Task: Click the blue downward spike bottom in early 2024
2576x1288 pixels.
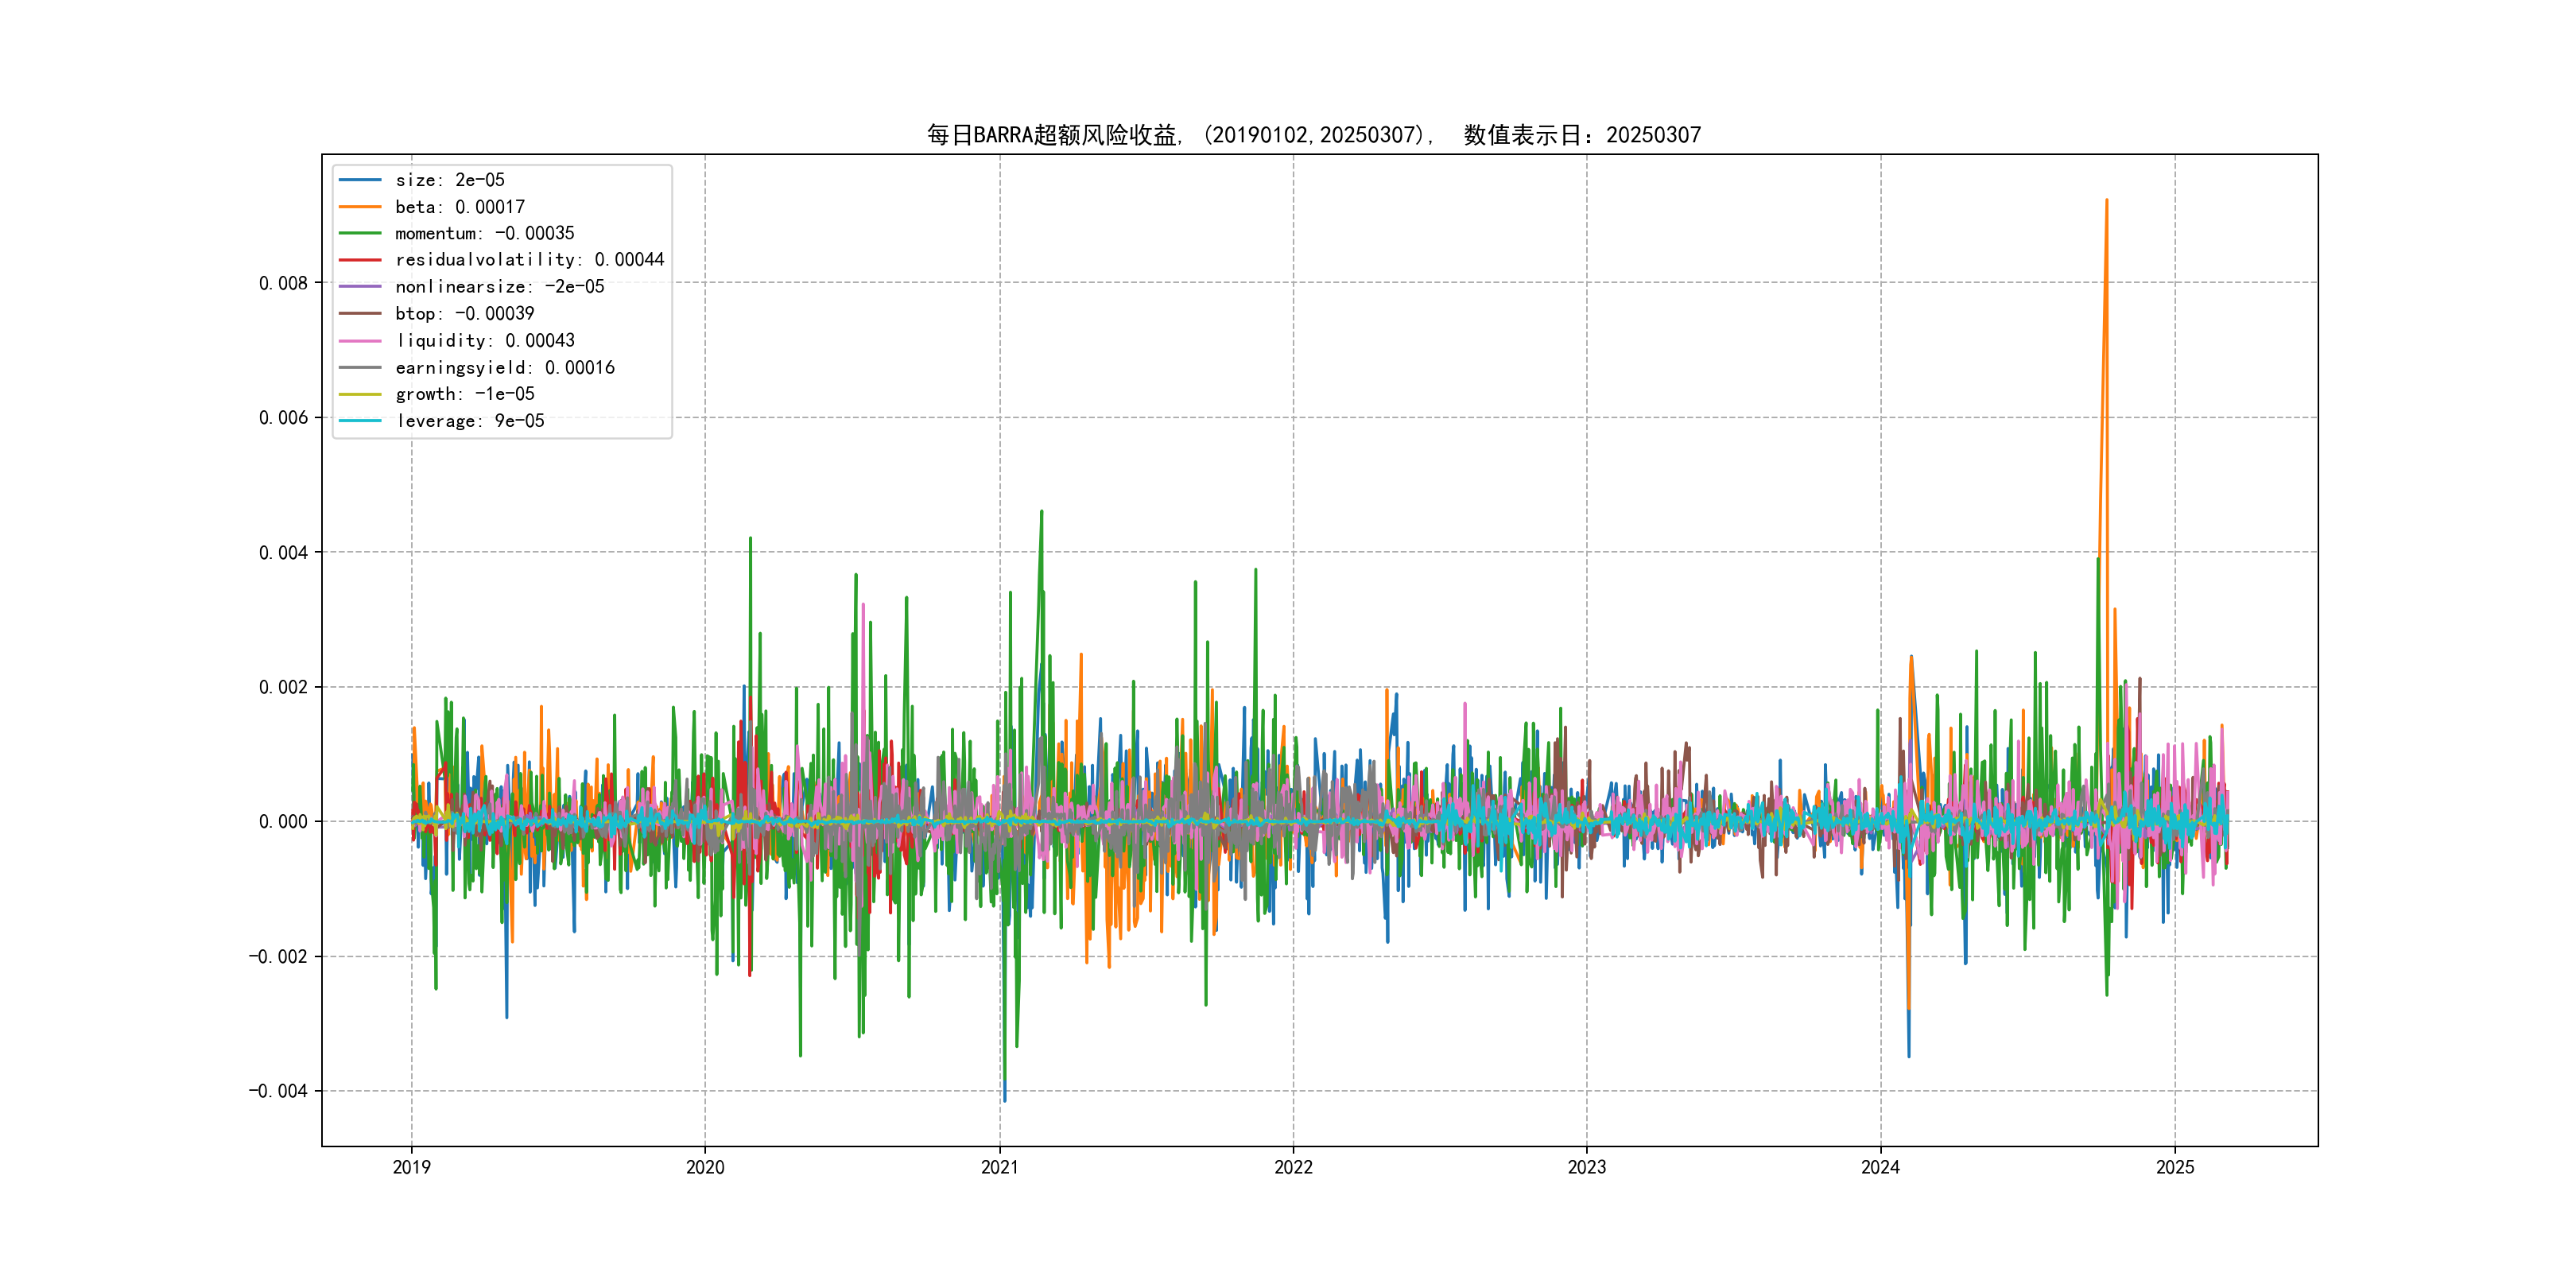Action: [1908, 1054]
